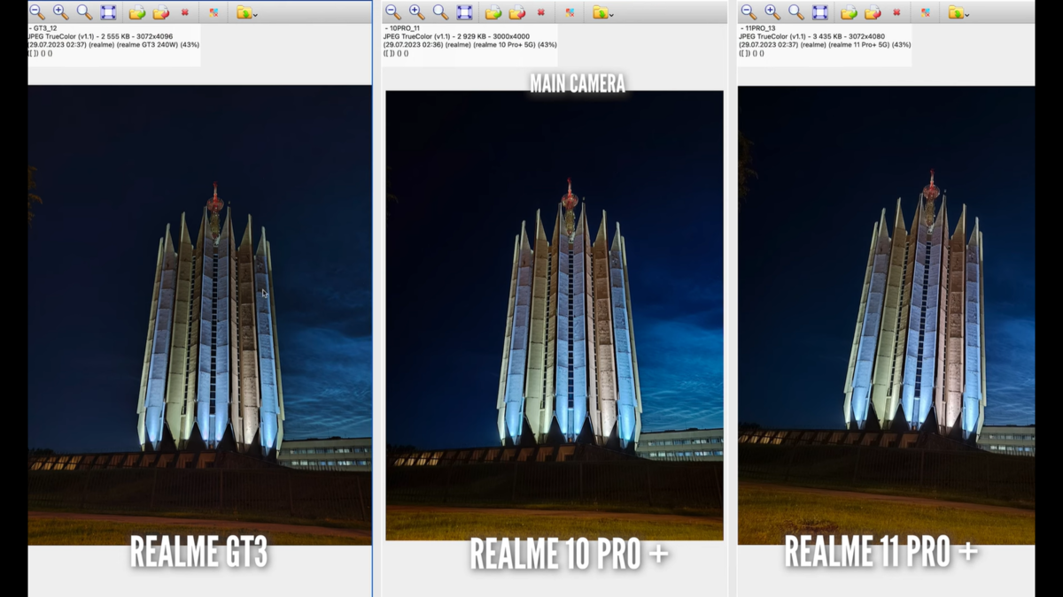Click the '- 11PRO_13' file name text

(x=757, y=28)
